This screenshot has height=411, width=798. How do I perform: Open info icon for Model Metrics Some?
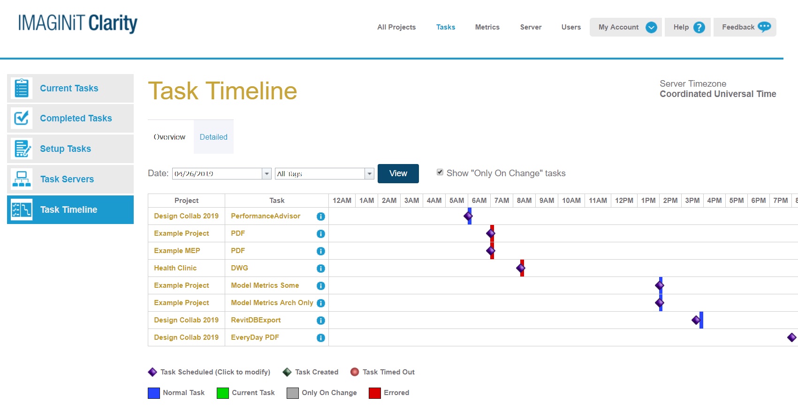coord(321,286)
